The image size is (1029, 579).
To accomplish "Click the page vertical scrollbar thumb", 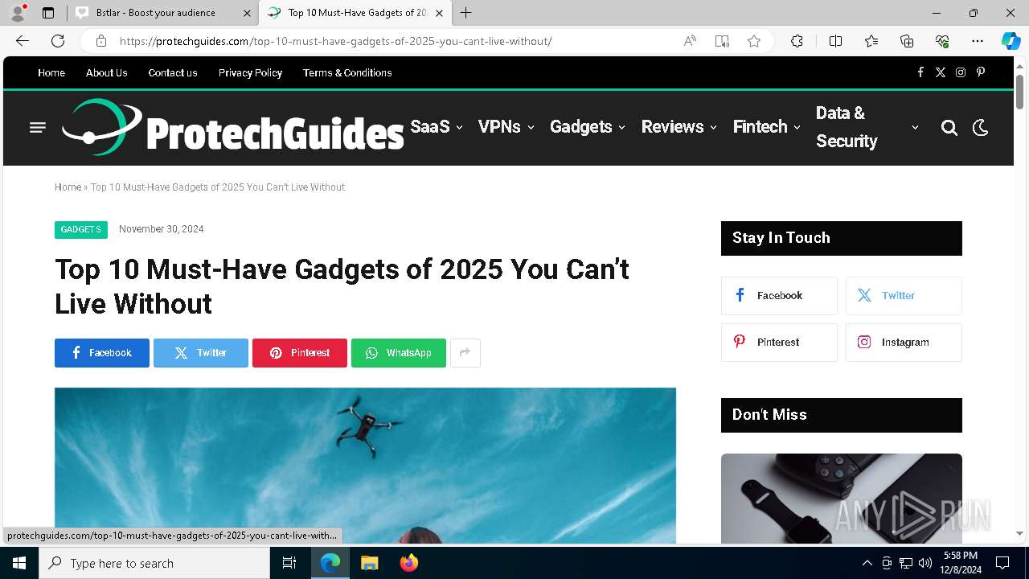I will [x=1019, y=92].
